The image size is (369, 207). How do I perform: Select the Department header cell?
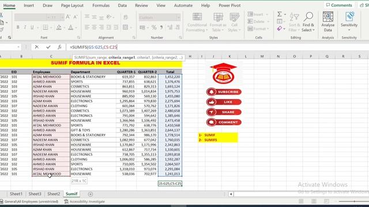pyautogui.click(x=93, y=72)
